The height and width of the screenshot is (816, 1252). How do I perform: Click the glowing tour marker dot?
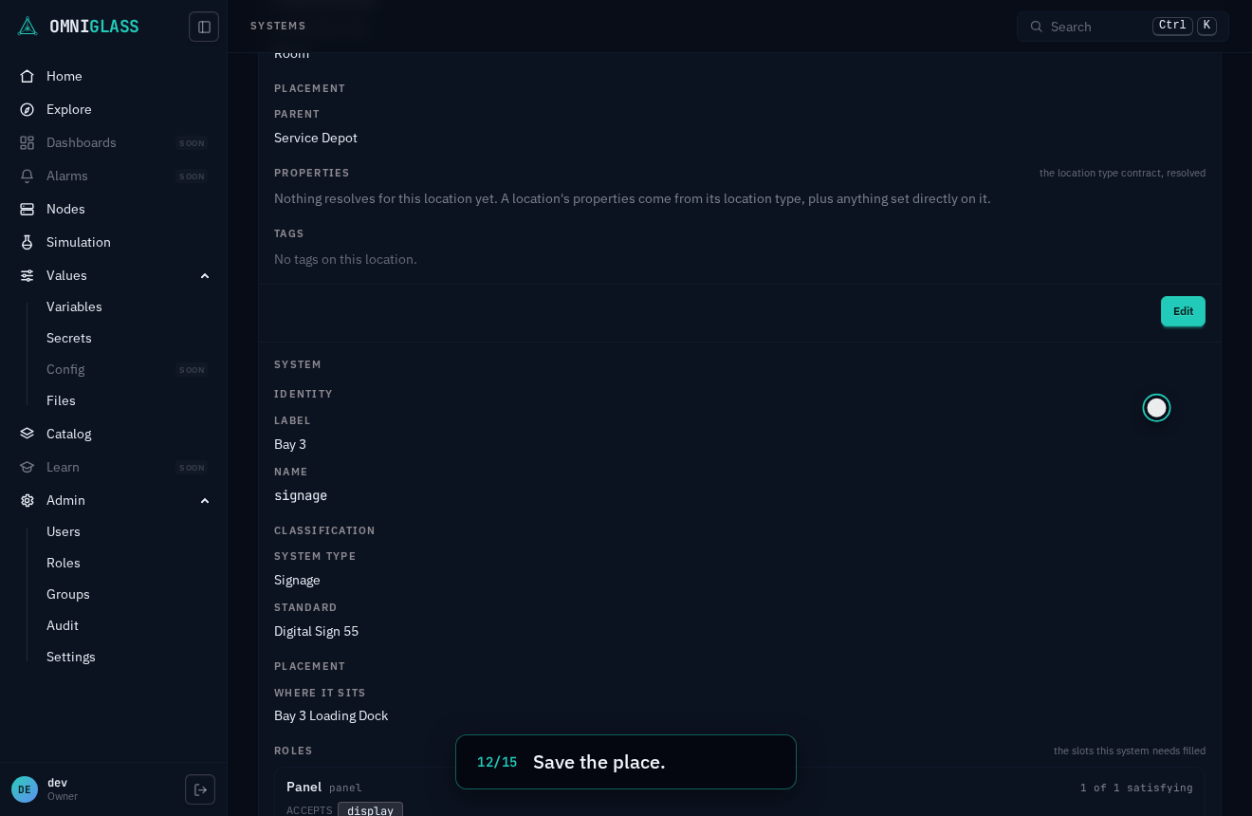[1156, 408]
